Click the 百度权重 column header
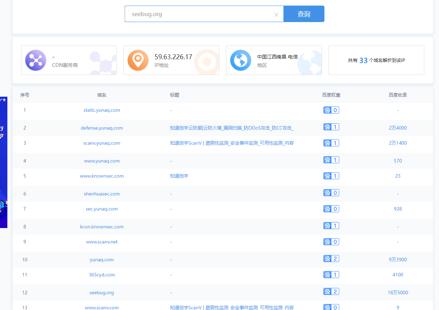The height and width of the screenshot is (310, 439). (331, 95)
